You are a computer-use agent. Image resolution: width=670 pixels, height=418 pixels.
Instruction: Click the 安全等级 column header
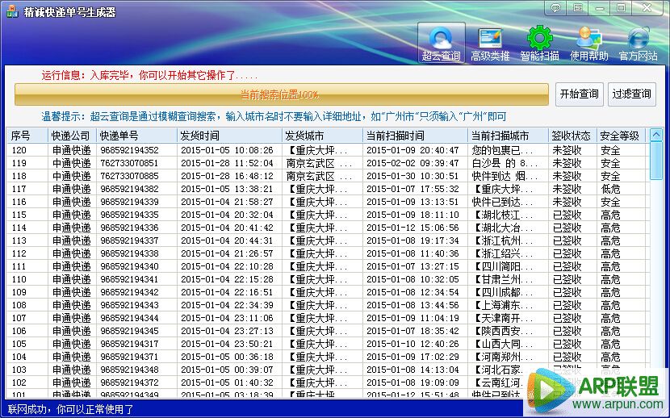point(621,136)
